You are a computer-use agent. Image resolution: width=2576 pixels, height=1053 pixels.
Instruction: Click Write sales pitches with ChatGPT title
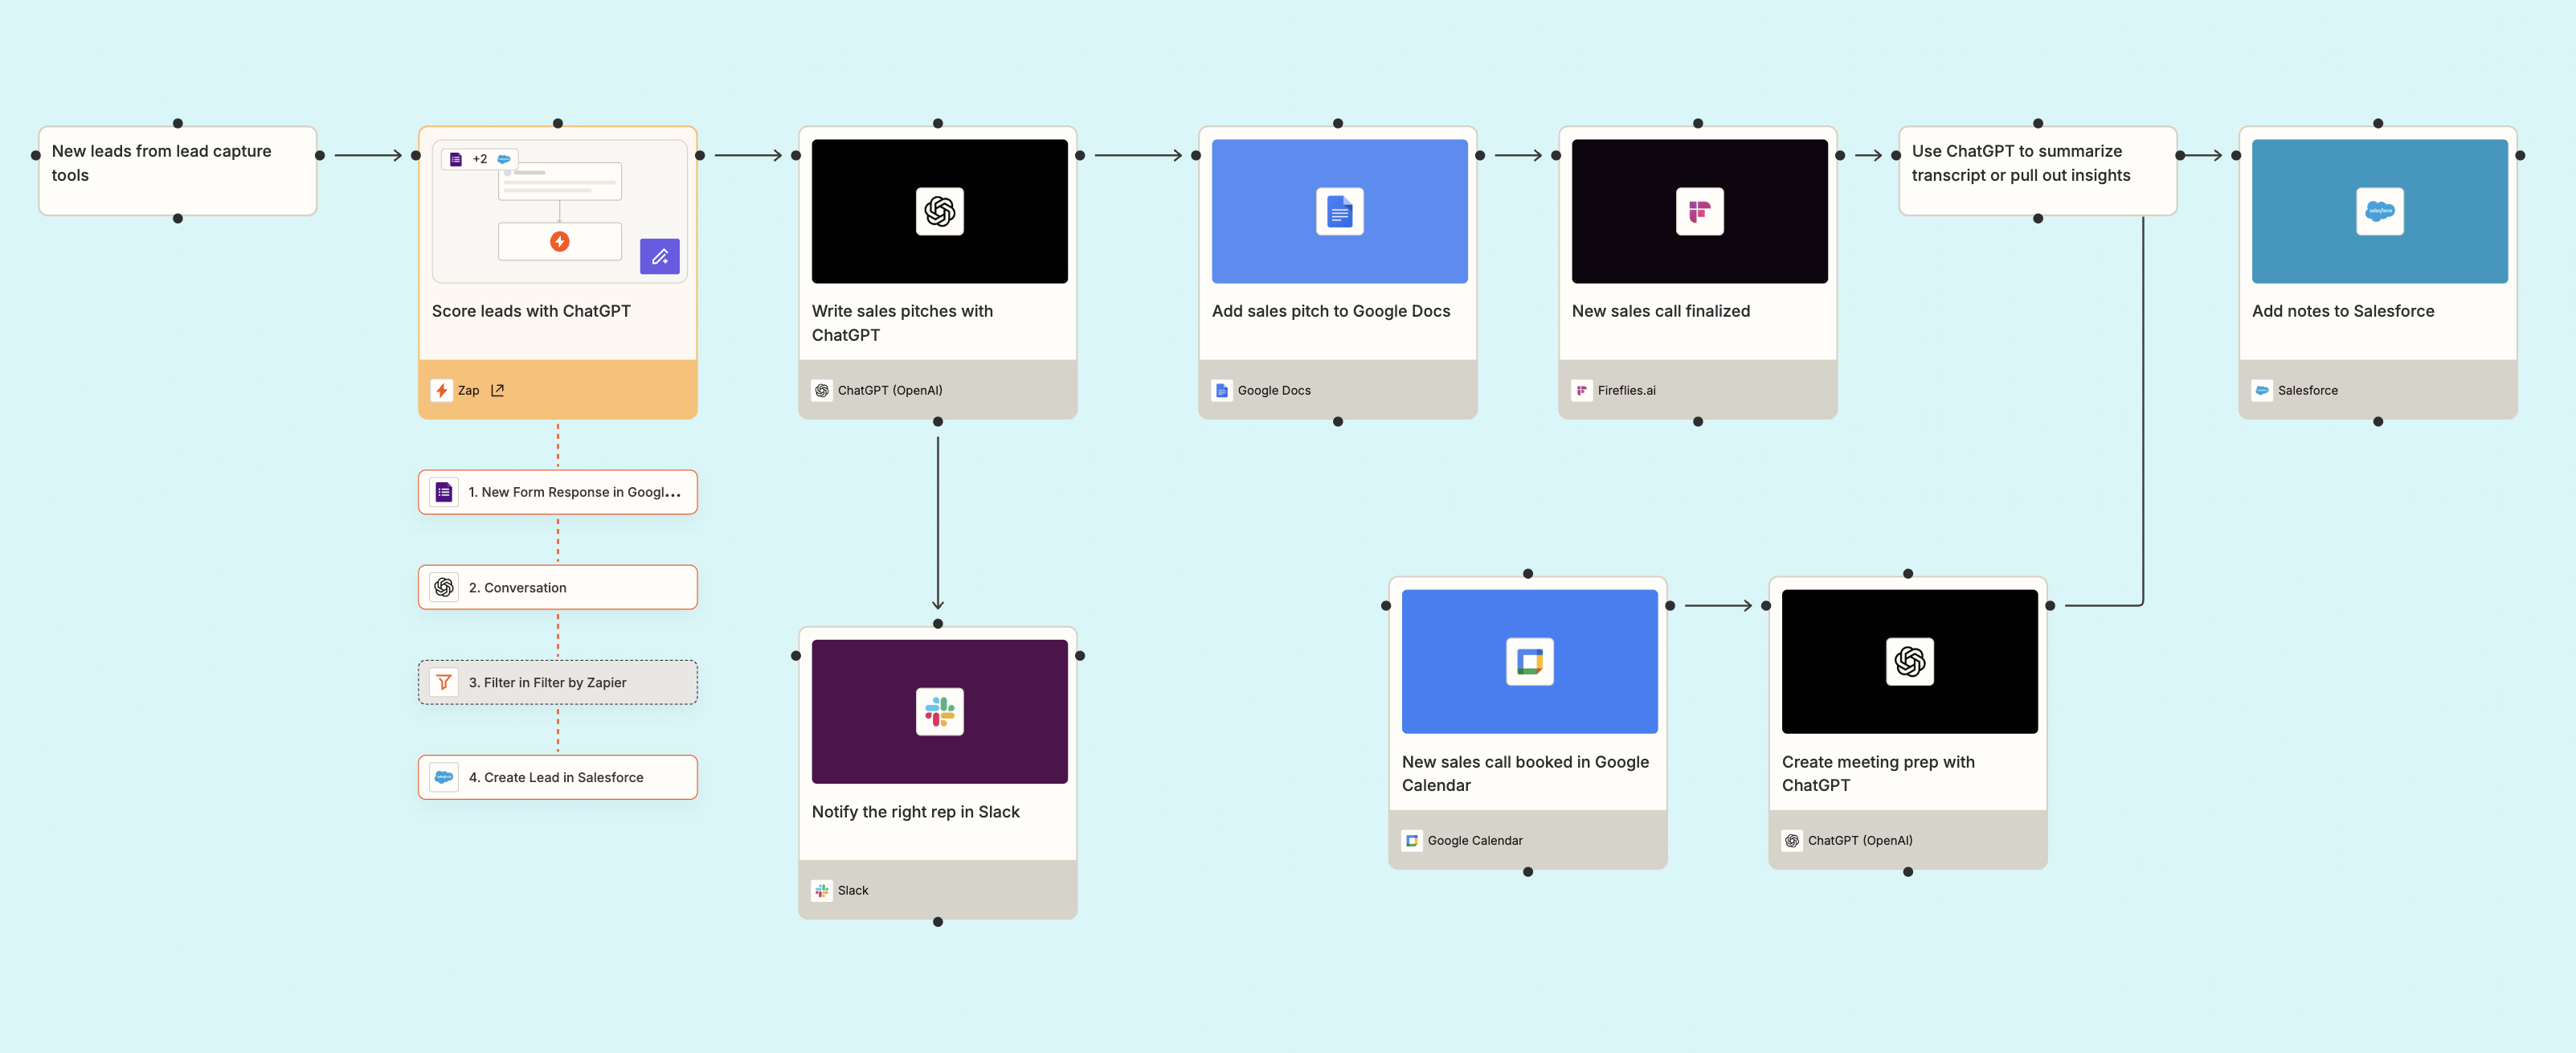coord(902,323)
